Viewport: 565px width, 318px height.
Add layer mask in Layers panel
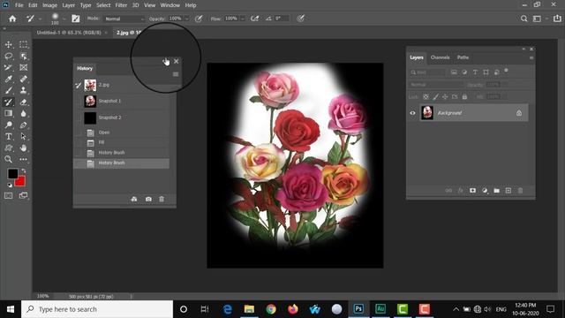[472, 191]
